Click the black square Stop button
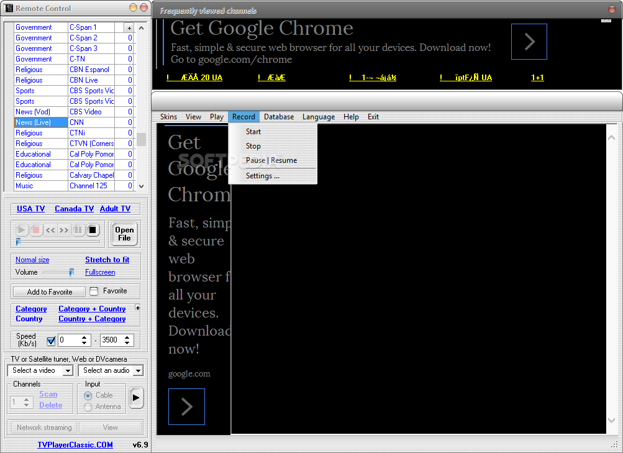 click(x=93, y=230)
